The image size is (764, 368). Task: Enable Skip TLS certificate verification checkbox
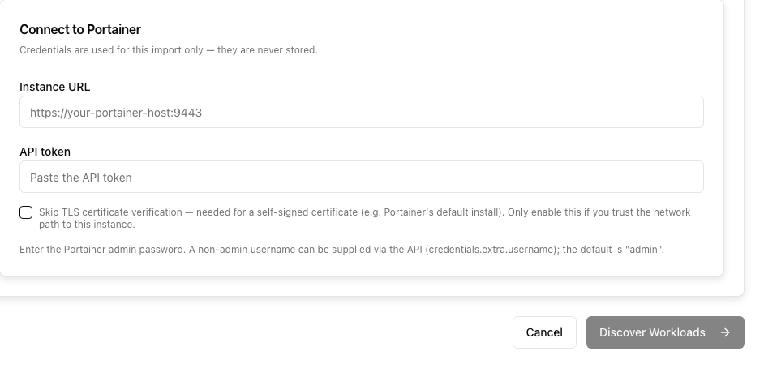[26, 212]
